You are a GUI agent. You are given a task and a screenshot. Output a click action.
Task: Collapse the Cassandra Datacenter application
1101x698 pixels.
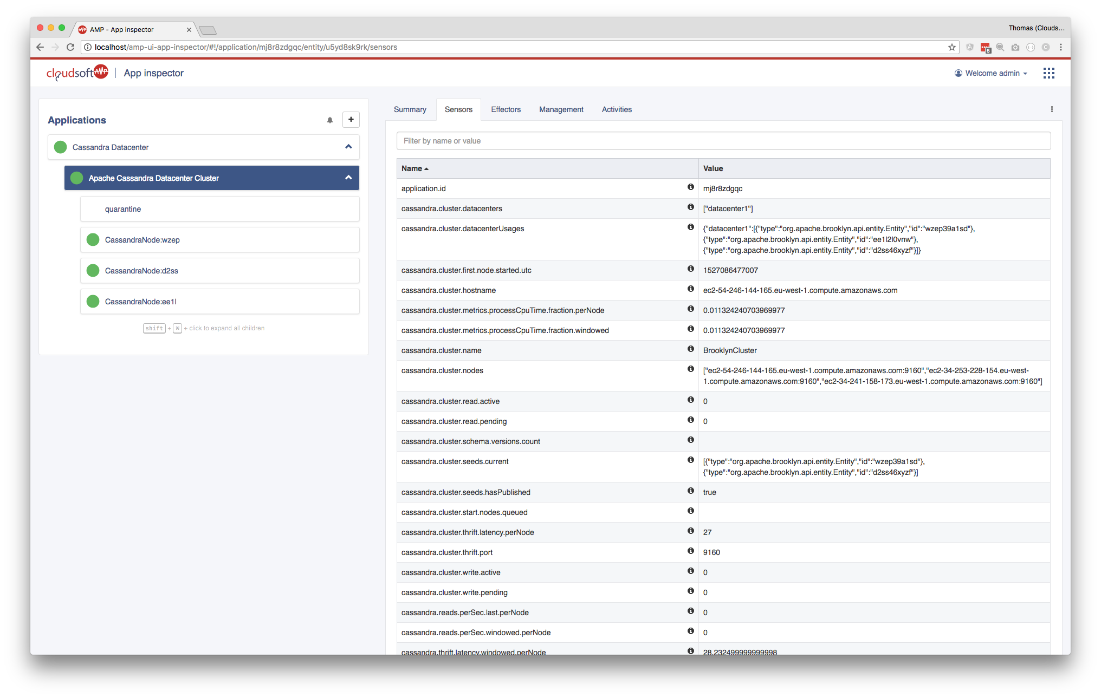pos(348,147)
